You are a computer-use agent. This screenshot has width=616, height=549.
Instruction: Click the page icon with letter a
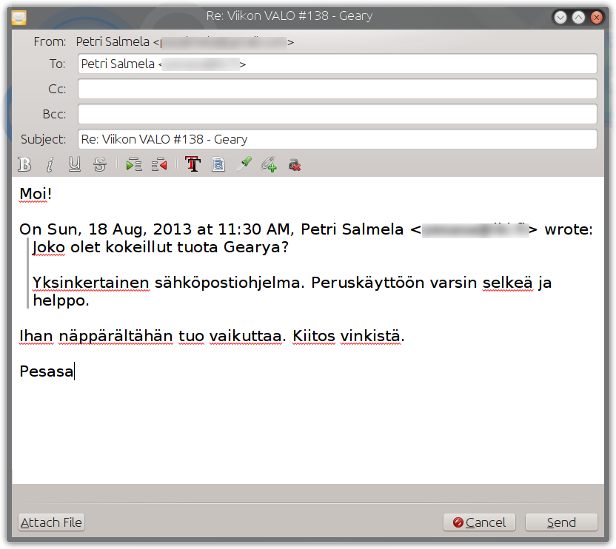218,164
